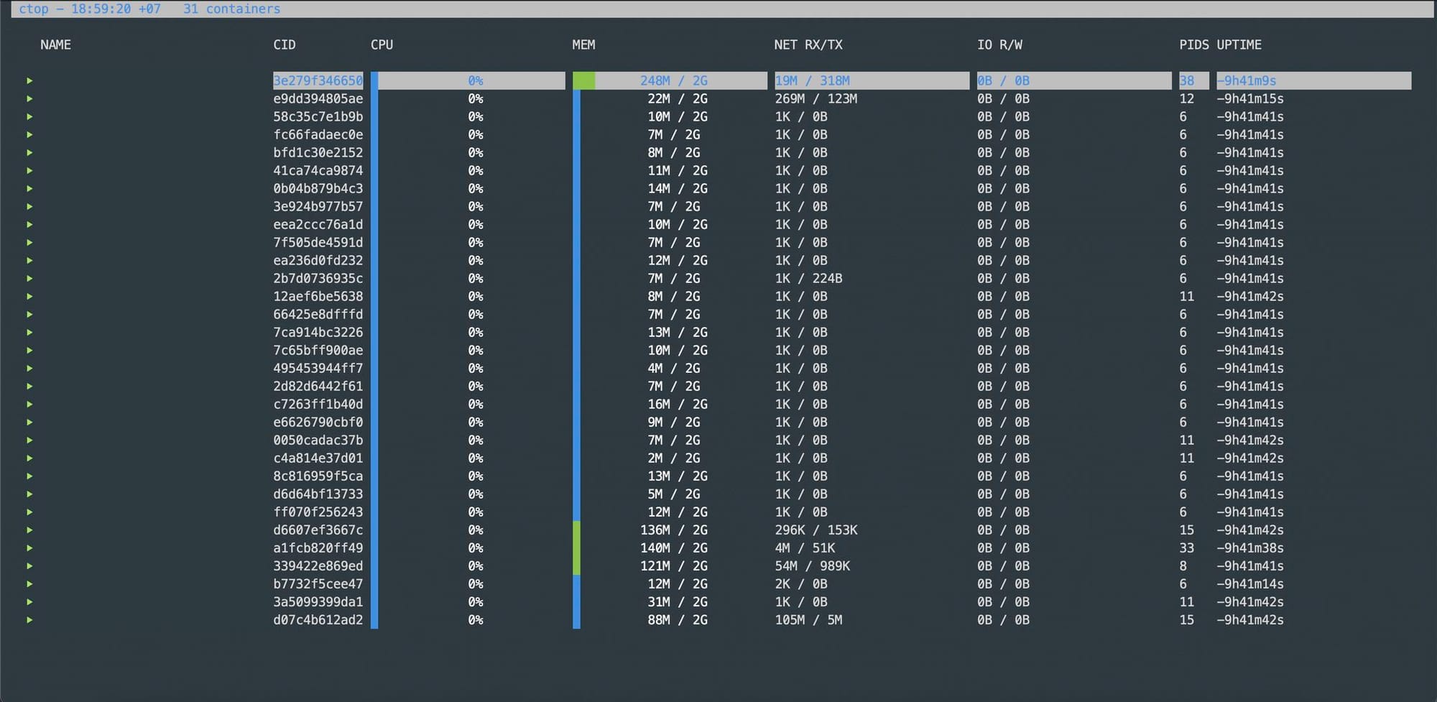Click the ctop clock 18:59:20 +07

[x=116, y=9]
